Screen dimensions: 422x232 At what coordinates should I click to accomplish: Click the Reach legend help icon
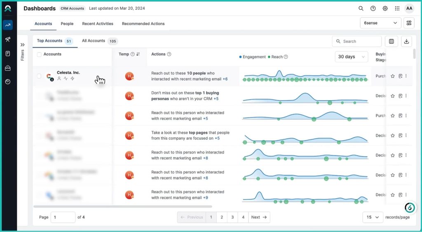pyautogui.click(x=286, y=57)
